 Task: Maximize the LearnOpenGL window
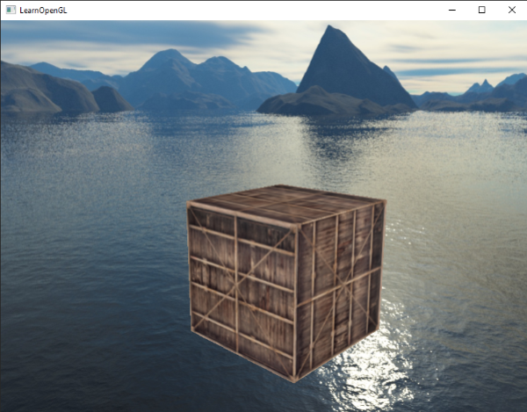[x=481, y=10]
